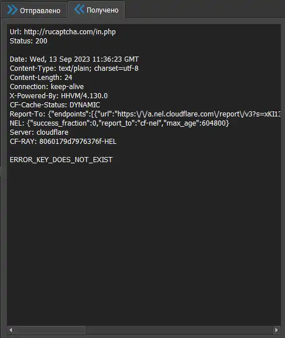
Task: Select the Получено tab label
Action: 103,10
